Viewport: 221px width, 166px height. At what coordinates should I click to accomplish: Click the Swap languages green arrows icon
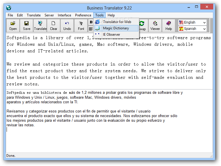142,23
